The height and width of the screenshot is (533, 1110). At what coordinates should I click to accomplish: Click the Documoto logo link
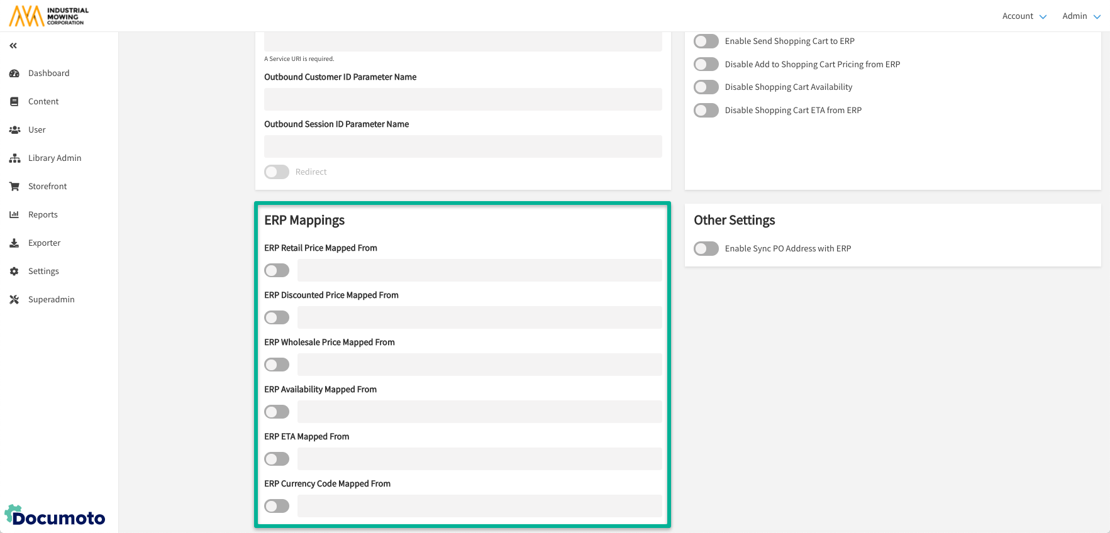pos(55,516)
